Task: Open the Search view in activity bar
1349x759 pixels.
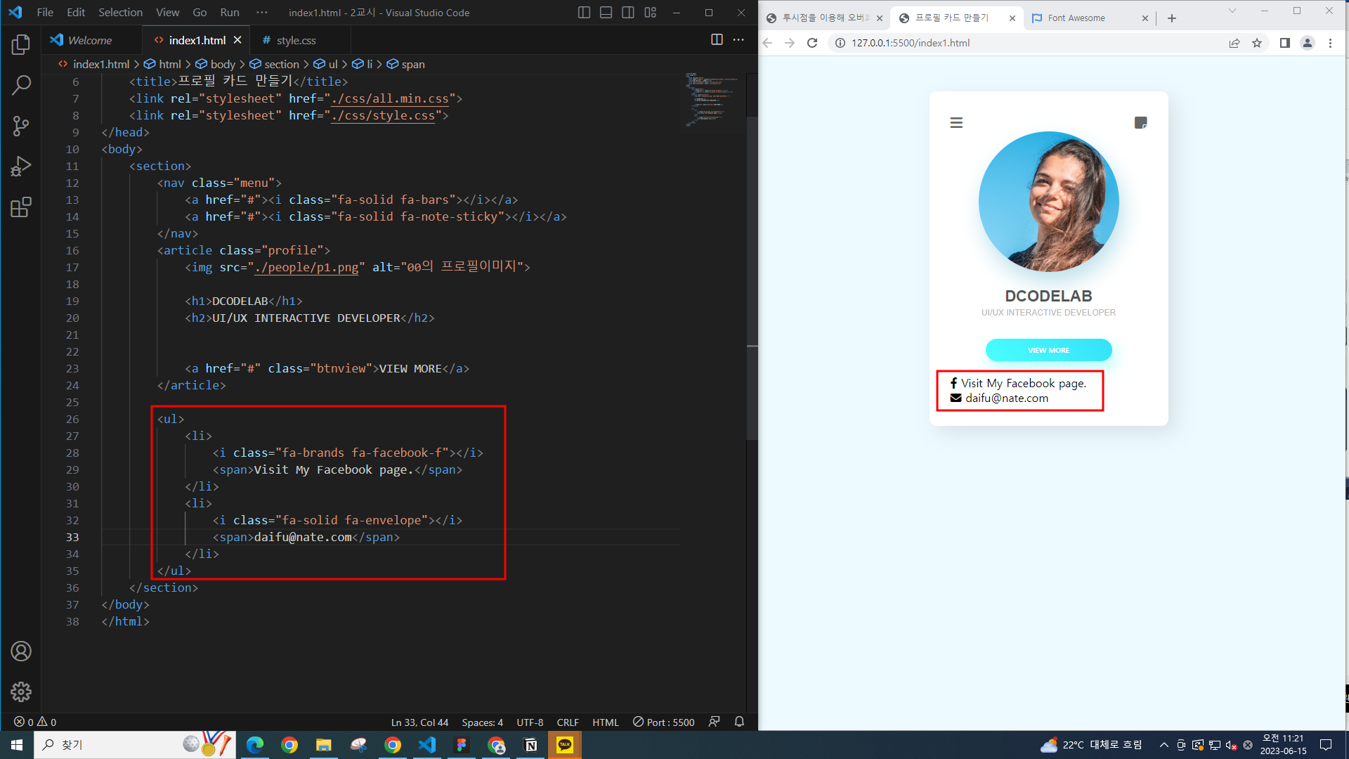Action: pyautogui.click(x=21, y=86)
